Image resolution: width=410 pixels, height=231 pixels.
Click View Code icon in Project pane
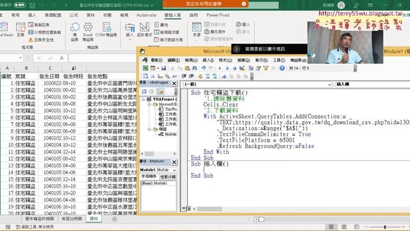click(x=144, y=91)
